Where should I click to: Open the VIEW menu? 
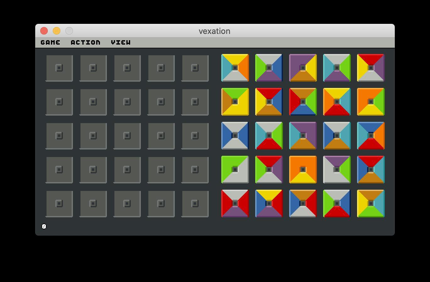point(121,42)
